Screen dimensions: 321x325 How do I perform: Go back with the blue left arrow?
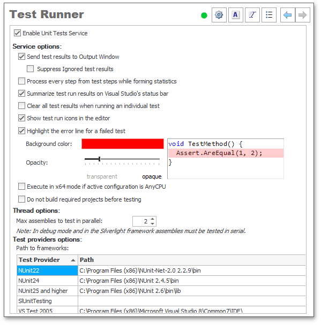coord(288,15)
